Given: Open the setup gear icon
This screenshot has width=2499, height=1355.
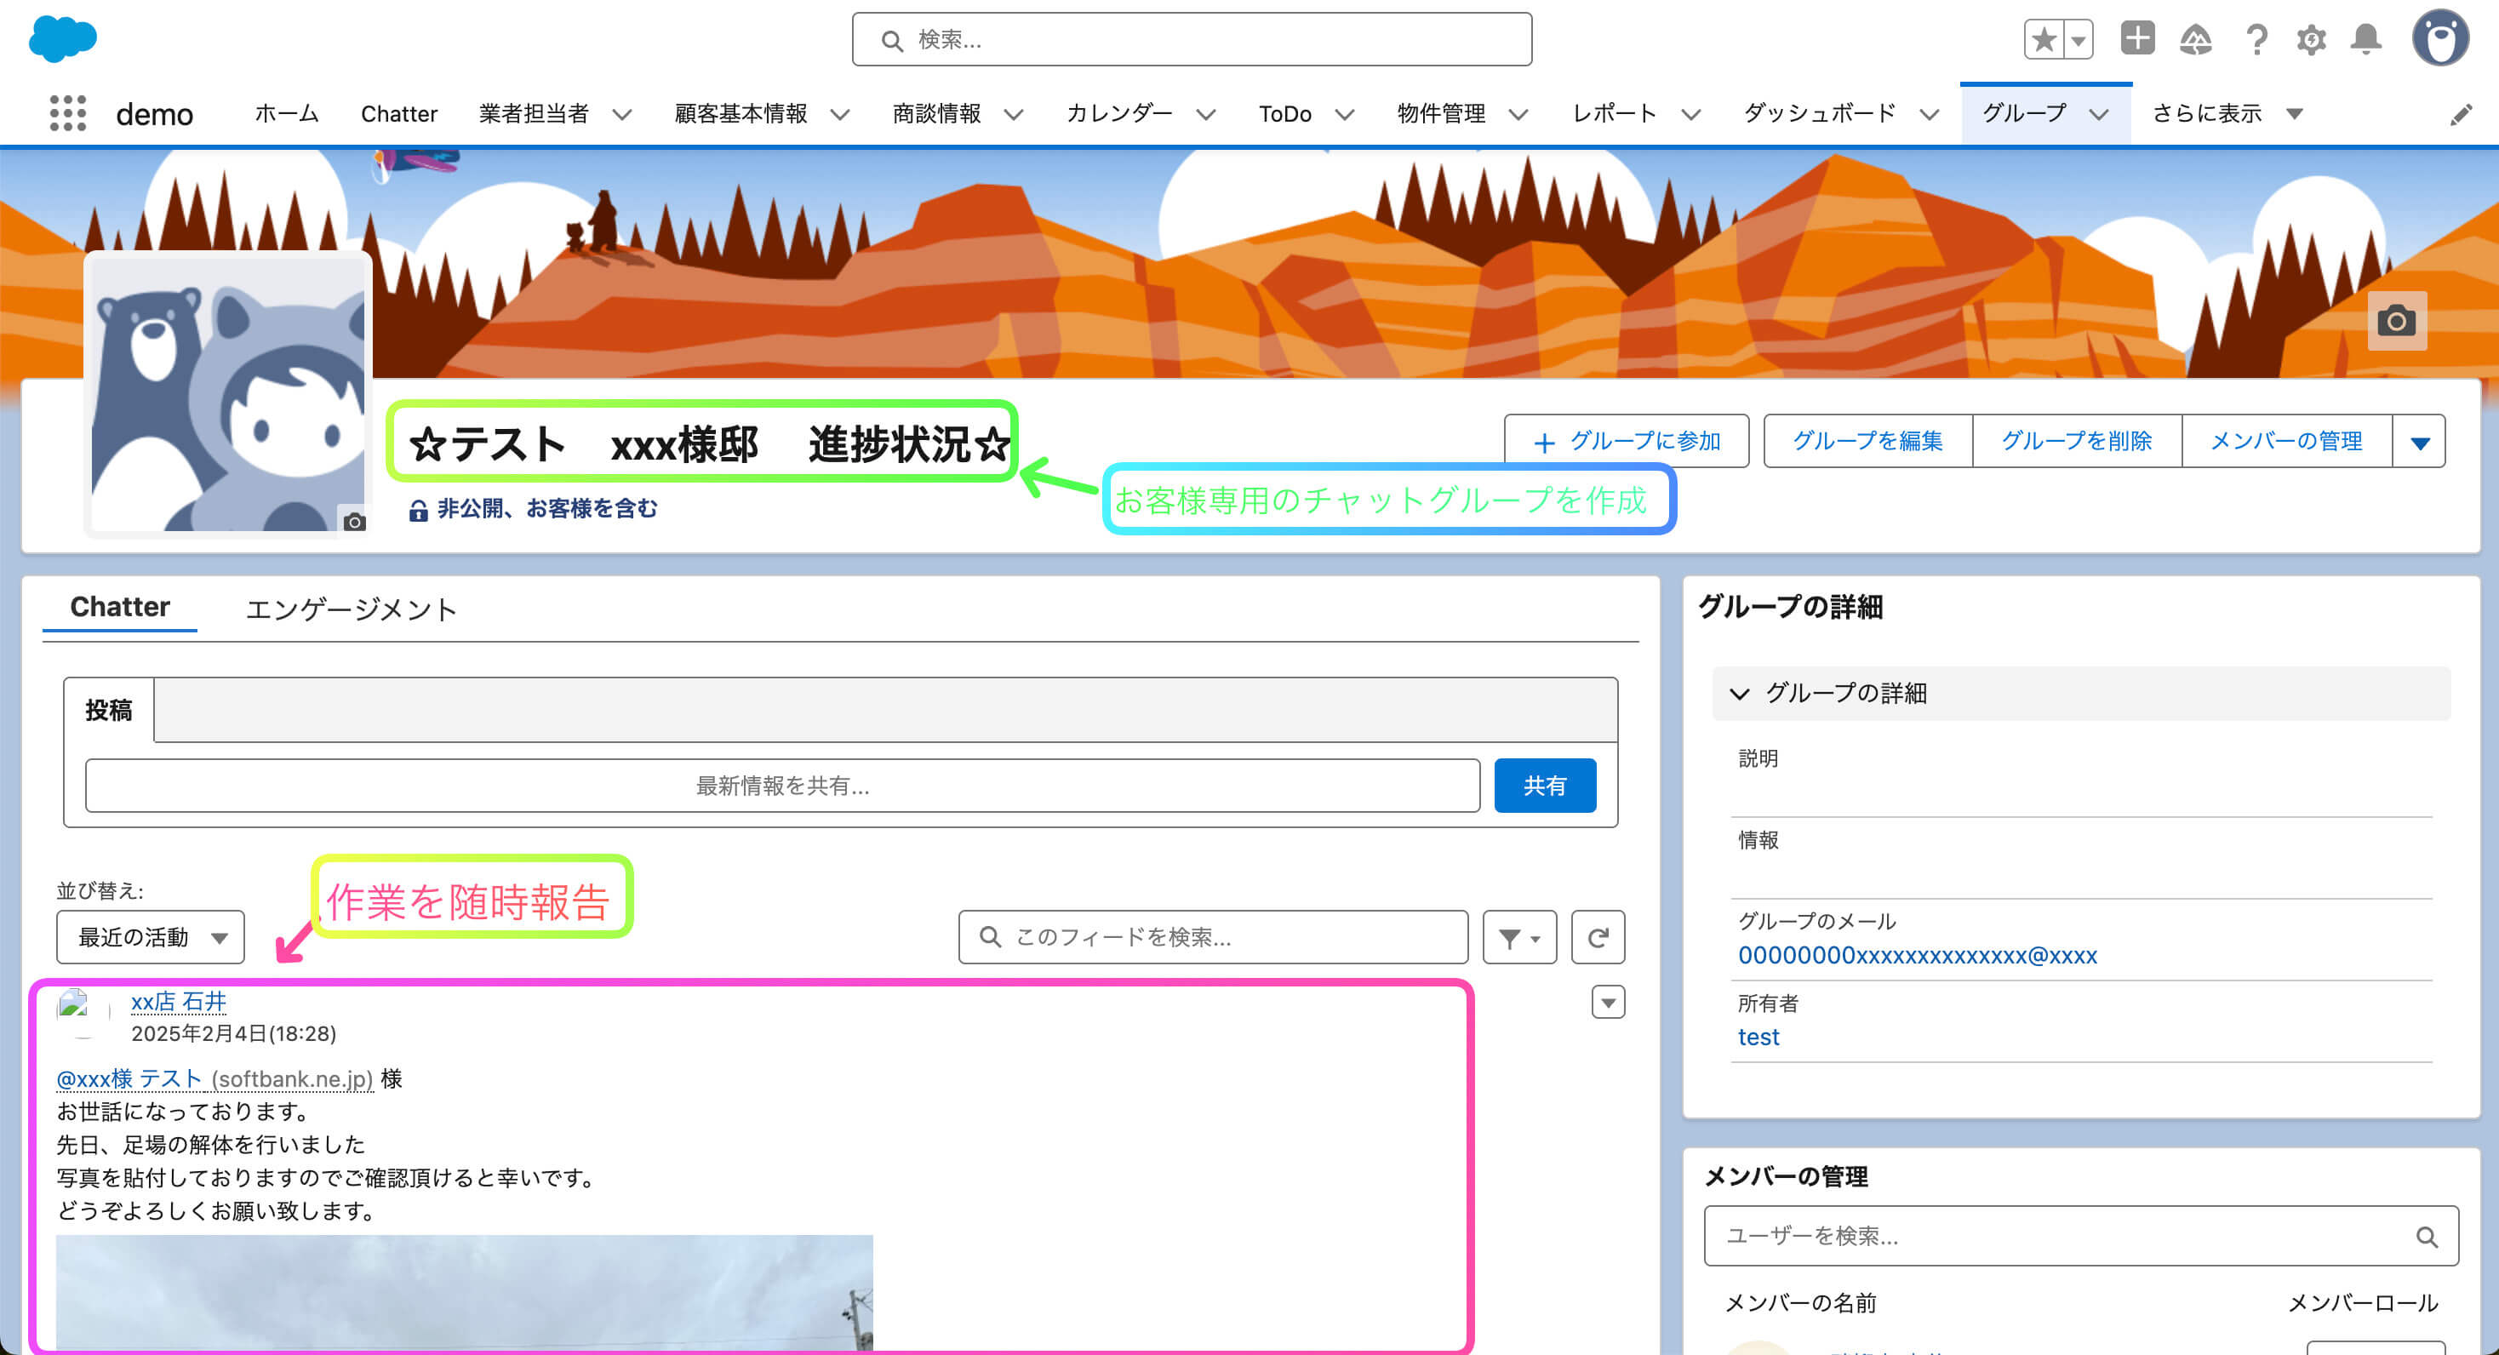Looking at the screenshot, I should point(2312,40).
